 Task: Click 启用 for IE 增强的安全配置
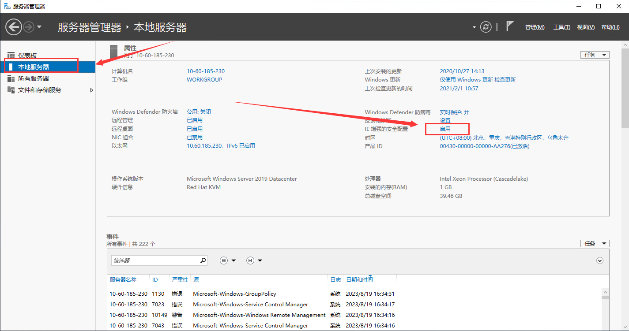445,129
